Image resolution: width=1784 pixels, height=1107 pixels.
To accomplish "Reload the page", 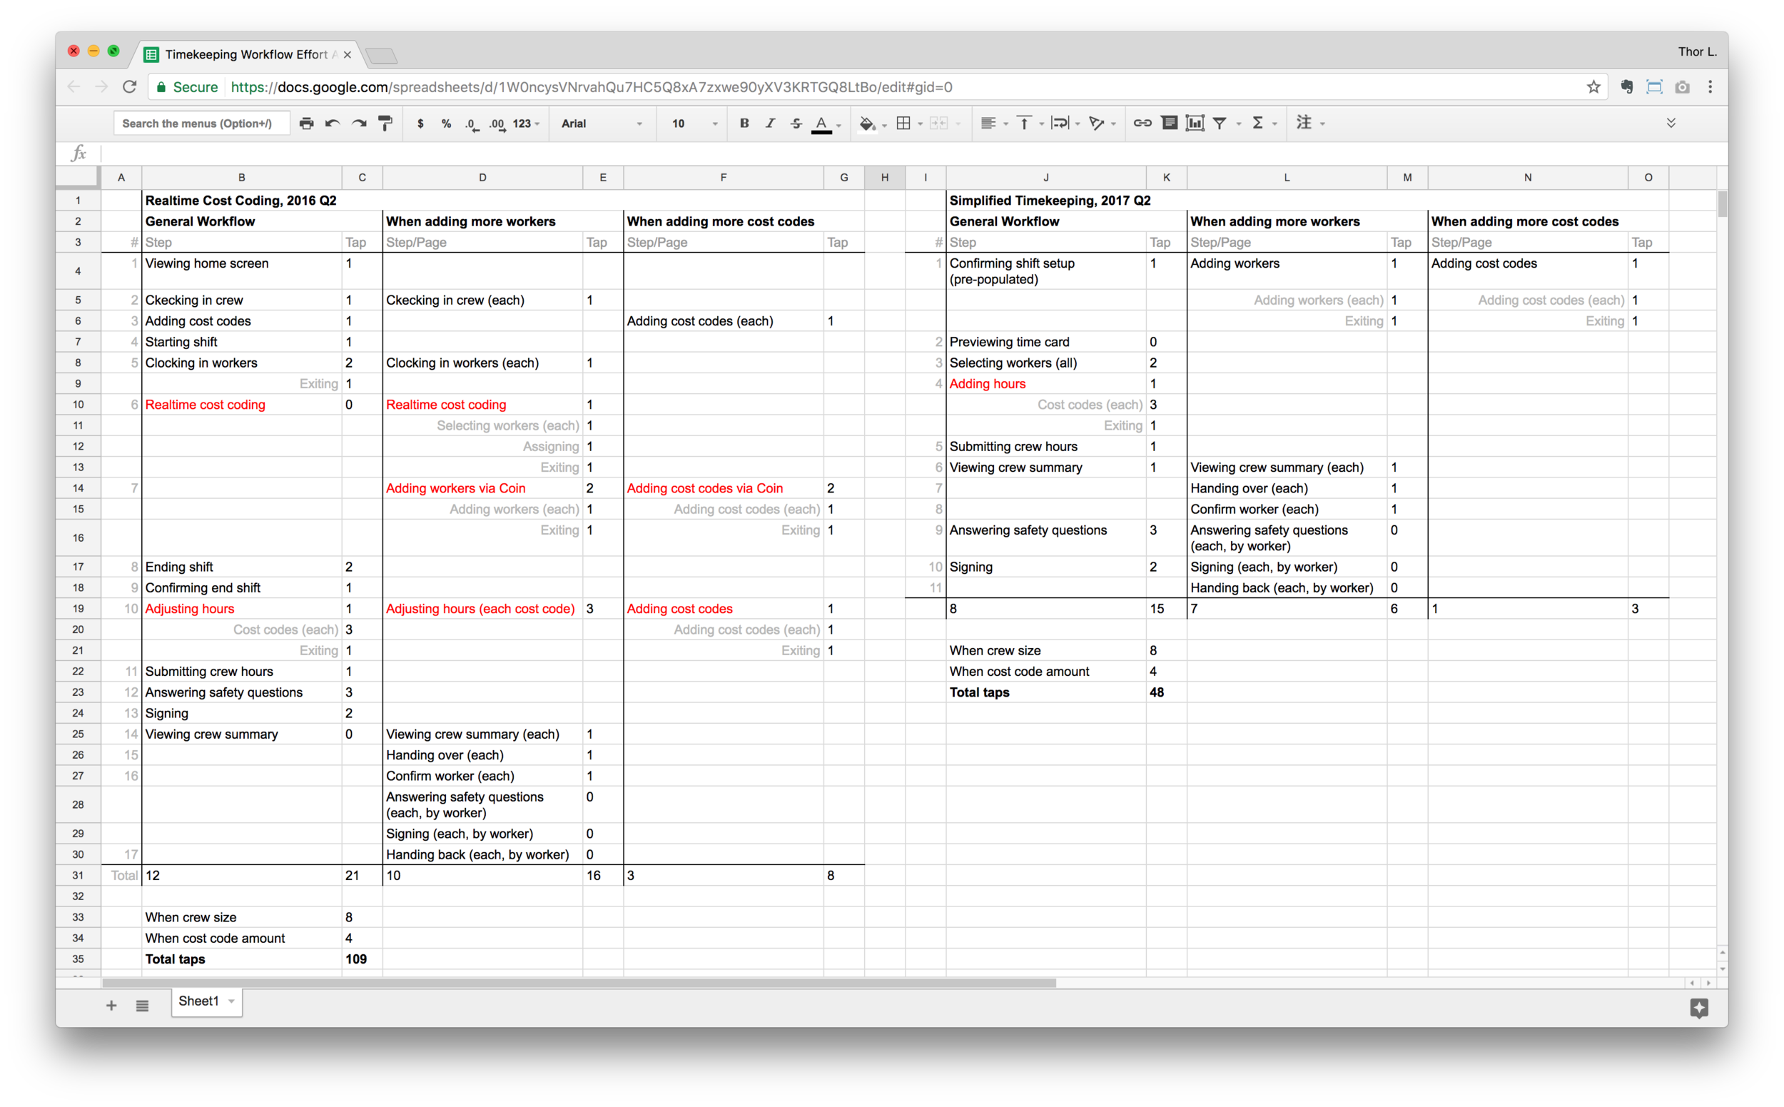I will [130, 87].
